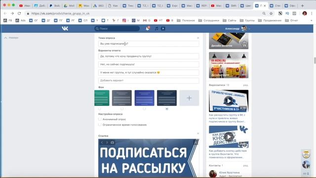Viewport: 316px width, 178px height.
Task: Reload the current page
Action: click(19, 13)
